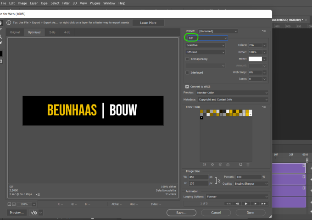Screen dimensions: 312x220
Task: Click the BEUNHAAS BOUW banner preview image
Action: click(93, 111)
